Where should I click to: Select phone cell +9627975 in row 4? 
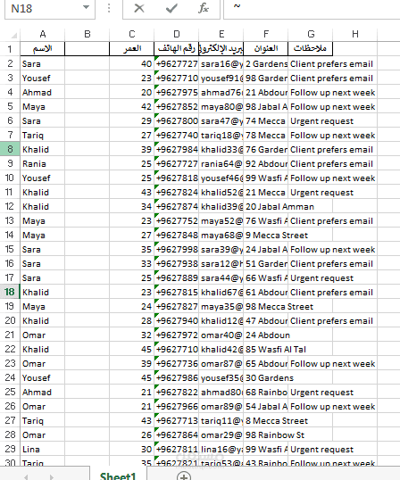pos(177,92)
